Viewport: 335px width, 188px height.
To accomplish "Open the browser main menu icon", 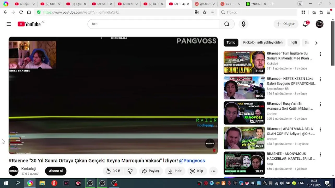I will click(x=328, y=12).
